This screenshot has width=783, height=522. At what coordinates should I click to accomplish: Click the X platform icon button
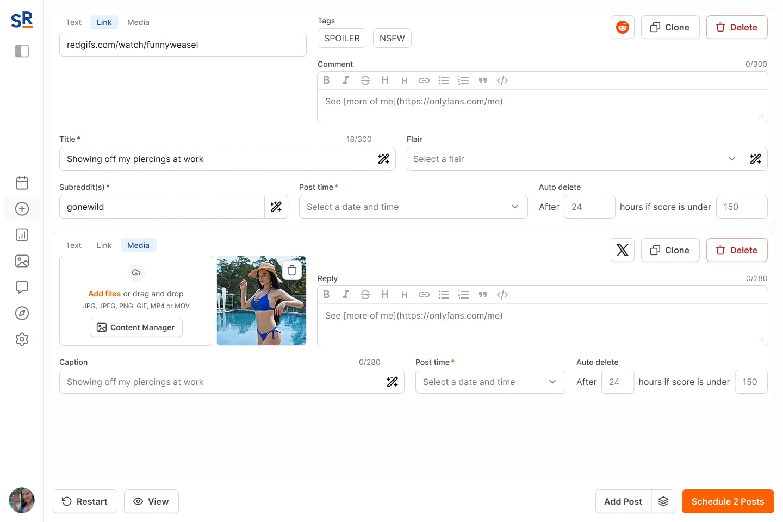622,250
